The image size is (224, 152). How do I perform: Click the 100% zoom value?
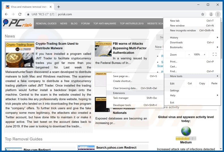point(197,54)
